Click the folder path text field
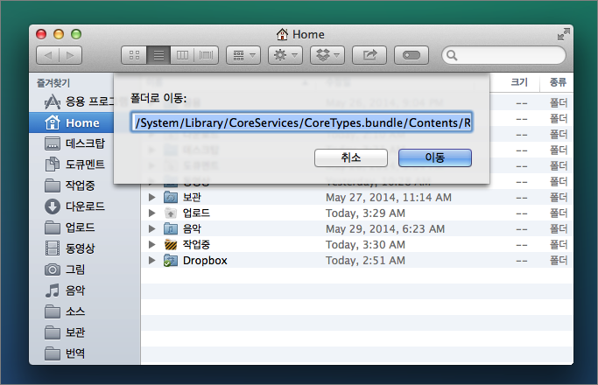 [302, 122]
